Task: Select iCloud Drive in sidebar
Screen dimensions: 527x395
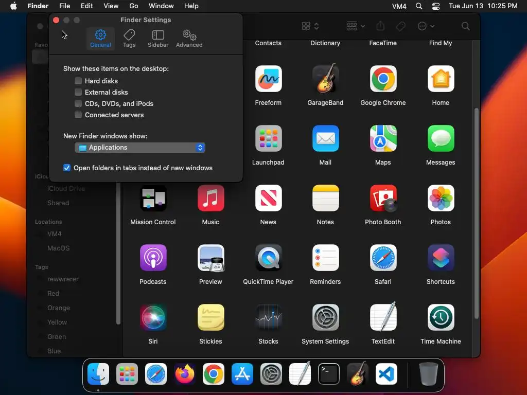Action: click(x=66, y=188)
